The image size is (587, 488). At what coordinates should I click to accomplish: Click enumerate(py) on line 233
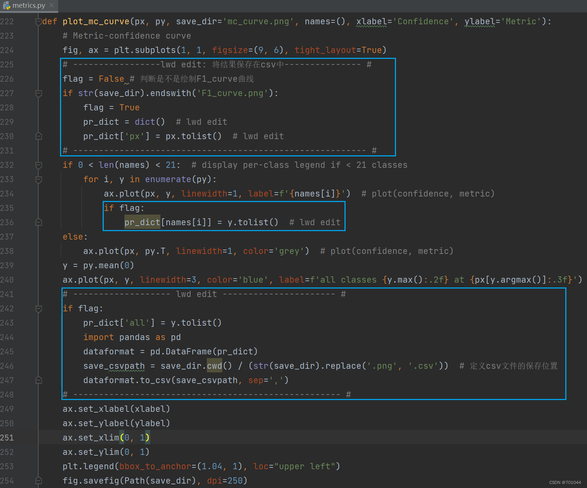click(178, 180)
